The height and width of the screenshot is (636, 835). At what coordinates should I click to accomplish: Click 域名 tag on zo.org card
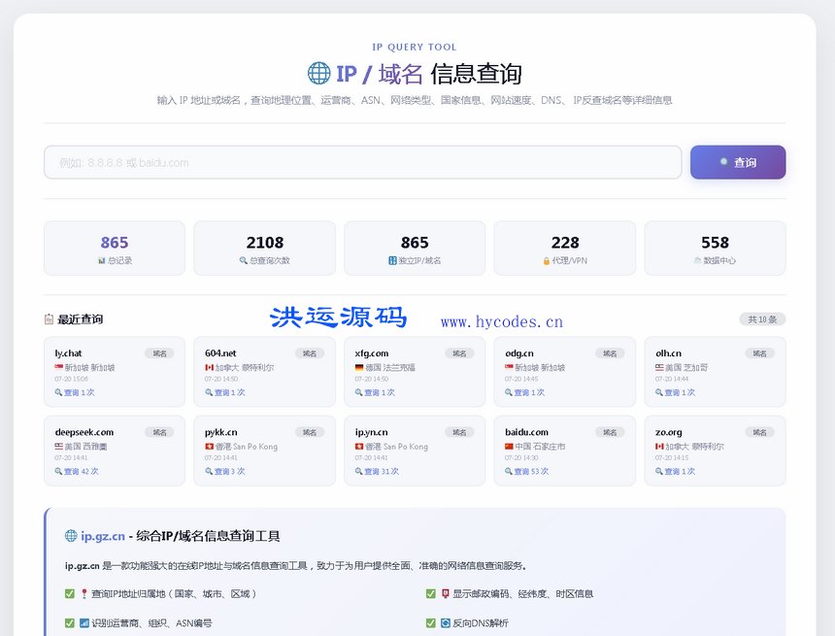[x=760, y=432]
